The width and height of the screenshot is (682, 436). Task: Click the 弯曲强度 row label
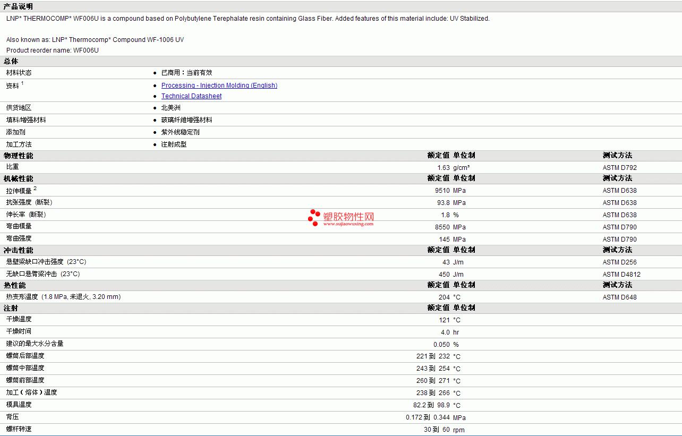pyautogui.click(x=19, y=238)
